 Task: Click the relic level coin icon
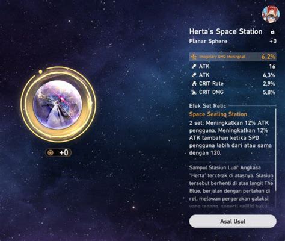click(51, 153)
